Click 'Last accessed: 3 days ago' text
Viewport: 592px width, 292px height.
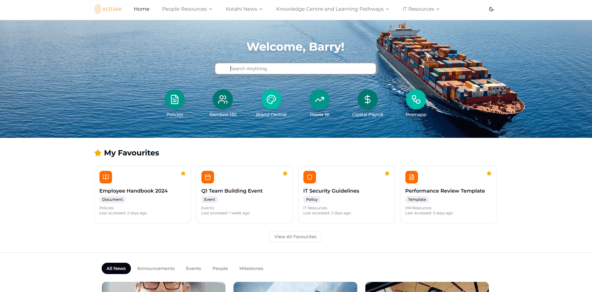pos(327,213)
